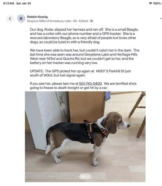Tap the Sat Jan 24 date
The height and width of the screenshot is (186, 162).
[x=24, y=3]
